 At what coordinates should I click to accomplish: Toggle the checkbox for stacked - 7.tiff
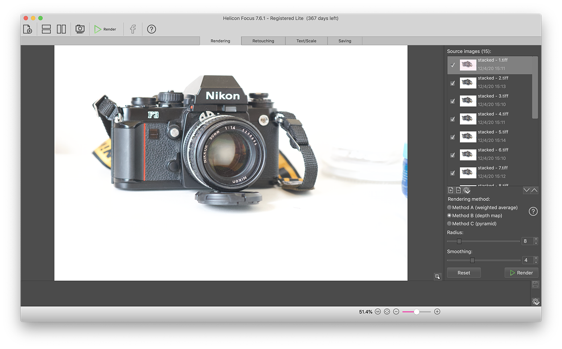coord(453,173)
